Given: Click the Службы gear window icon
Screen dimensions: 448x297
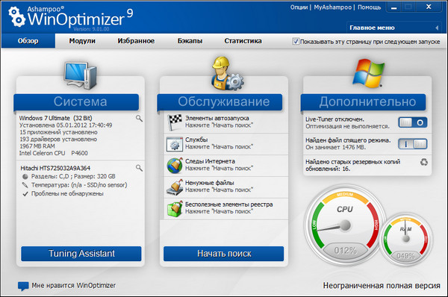Looking at the screenshot, I should [174, 144].
